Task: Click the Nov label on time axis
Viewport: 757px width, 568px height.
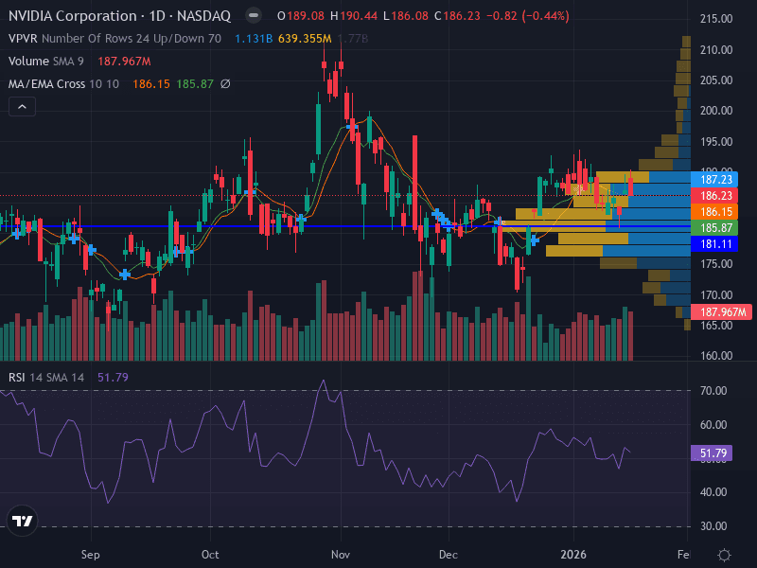Action: point(341,555)
